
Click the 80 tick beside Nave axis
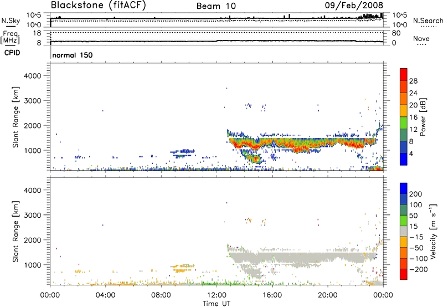coord(396,33)
